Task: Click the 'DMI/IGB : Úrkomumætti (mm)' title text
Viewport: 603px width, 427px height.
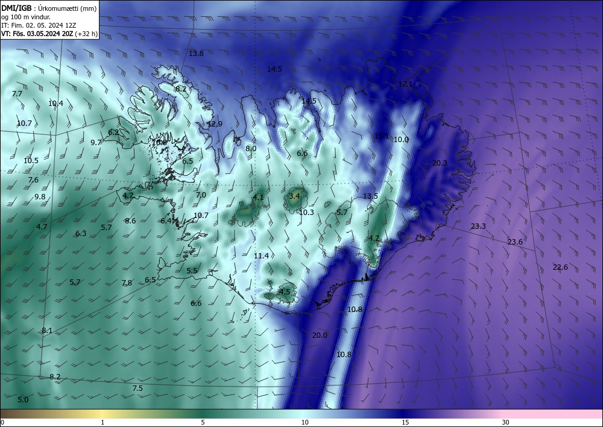Action: point(49,8)
